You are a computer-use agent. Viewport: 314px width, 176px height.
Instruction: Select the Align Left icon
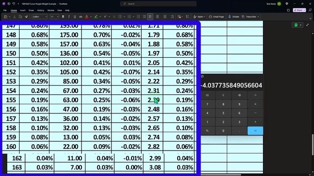click(150, 17)
